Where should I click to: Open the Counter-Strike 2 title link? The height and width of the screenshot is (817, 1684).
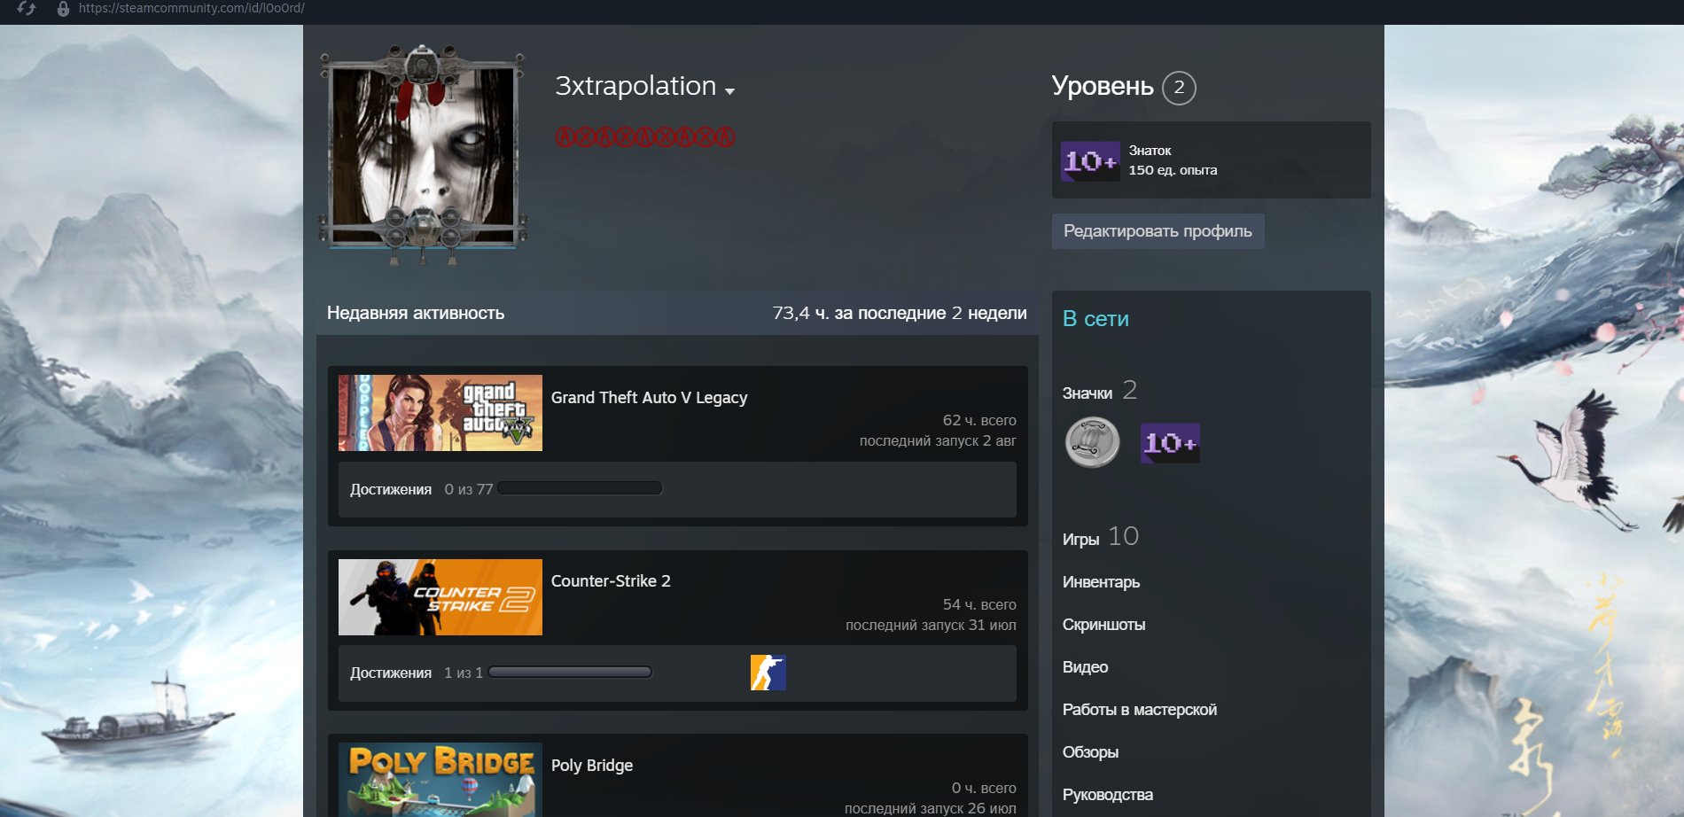tap(611, 581)
